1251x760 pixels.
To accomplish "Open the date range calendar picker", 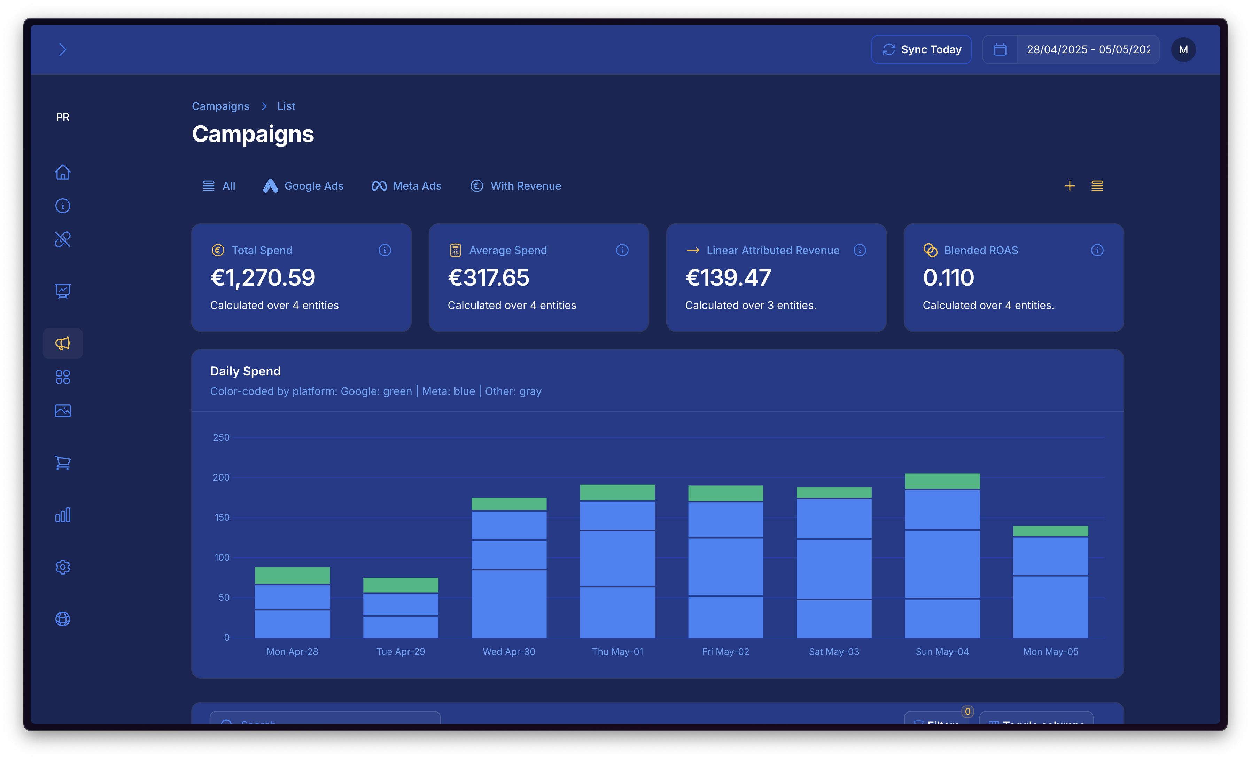I will point(1000,50).
